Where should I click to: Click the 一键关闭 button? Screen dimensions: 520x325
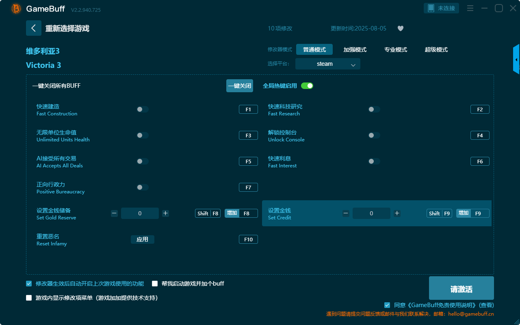pyautogui.click(x=240, y=86)
